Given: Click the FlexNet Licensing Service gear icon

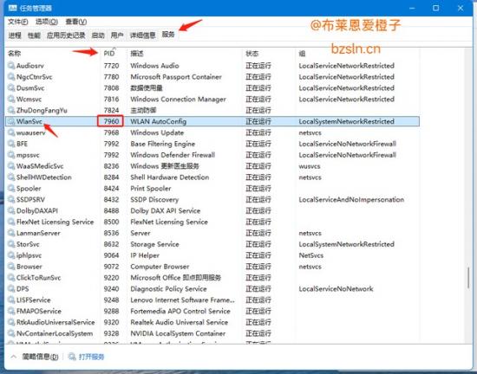Looking at the screenshot, I should 11,222.
